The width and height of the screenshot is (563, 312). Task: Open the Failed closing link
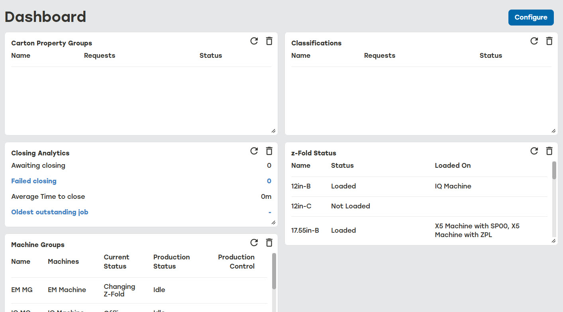[x=34, y=181]
